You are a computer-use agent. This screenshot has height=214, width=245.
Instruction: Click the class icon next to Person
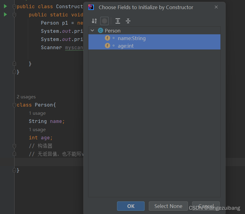101,31
